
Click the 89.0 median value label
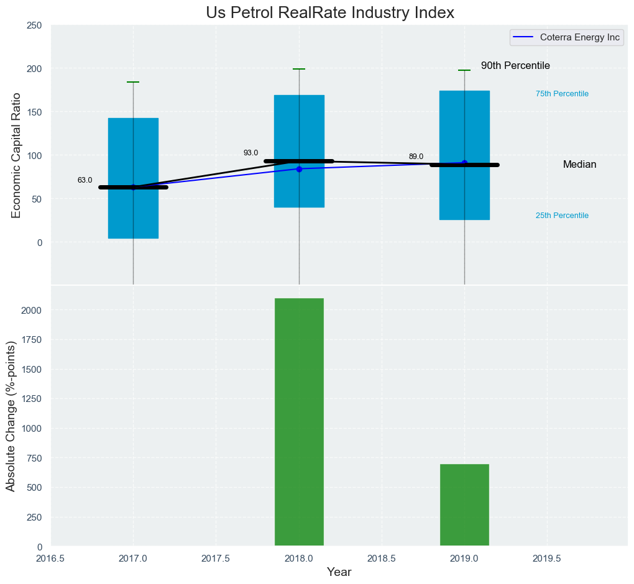[416, 157]
